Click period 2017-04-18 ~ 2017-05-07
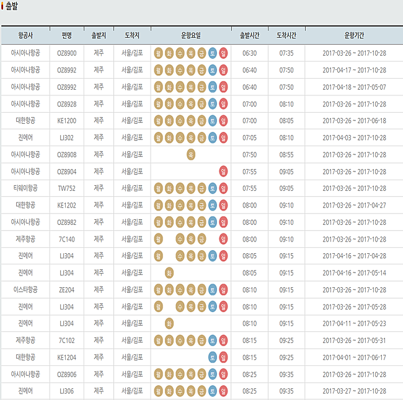This screenshot has width=403, height=400. [x=354, y=87]
